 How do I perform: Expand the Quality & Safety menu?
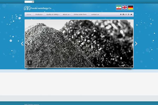click(53, 14)
